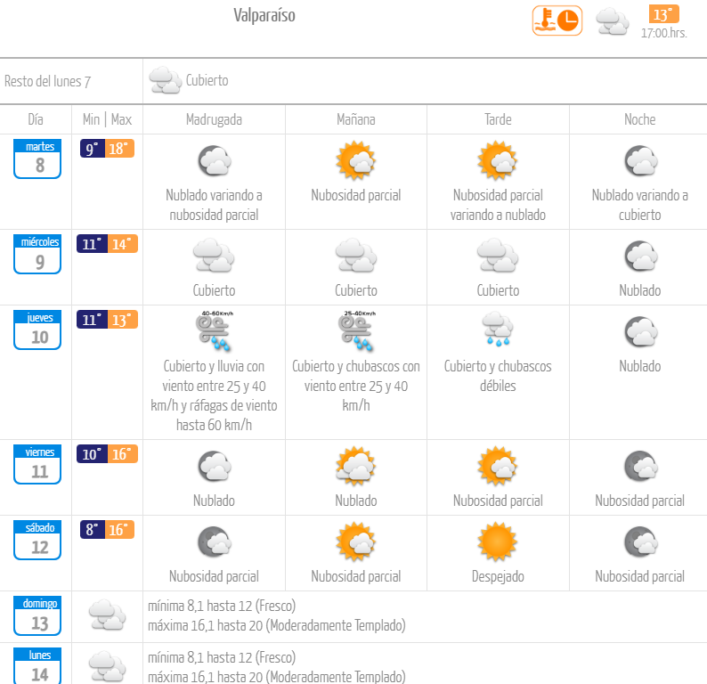This screenshot has width=707, height=684.
Task: Click domingo 'mínima 8,1 hasta 12 (Fresco)' text
Action: click(x=222, y=606)
